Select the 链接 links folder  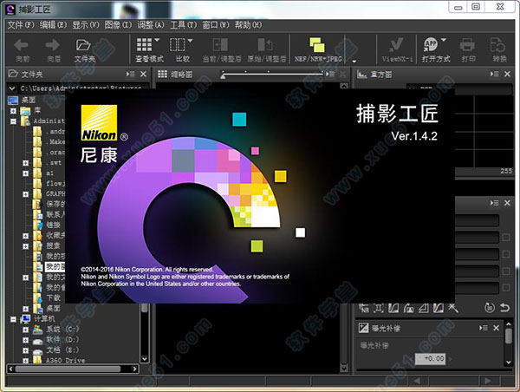pyautogui.click(x=53, y=225)
